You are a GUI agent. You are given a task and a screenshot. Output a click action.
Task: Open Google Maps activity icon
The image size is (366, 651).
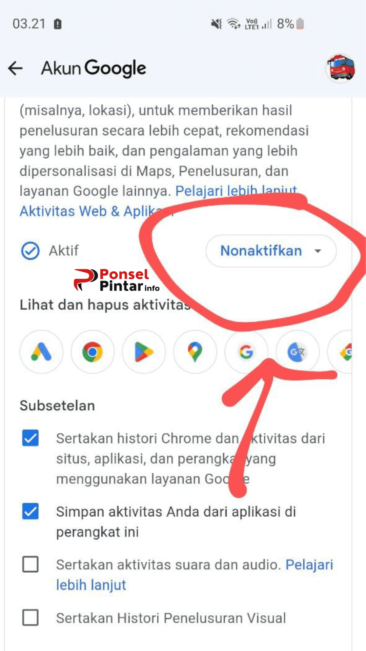(x=195, y=352)
